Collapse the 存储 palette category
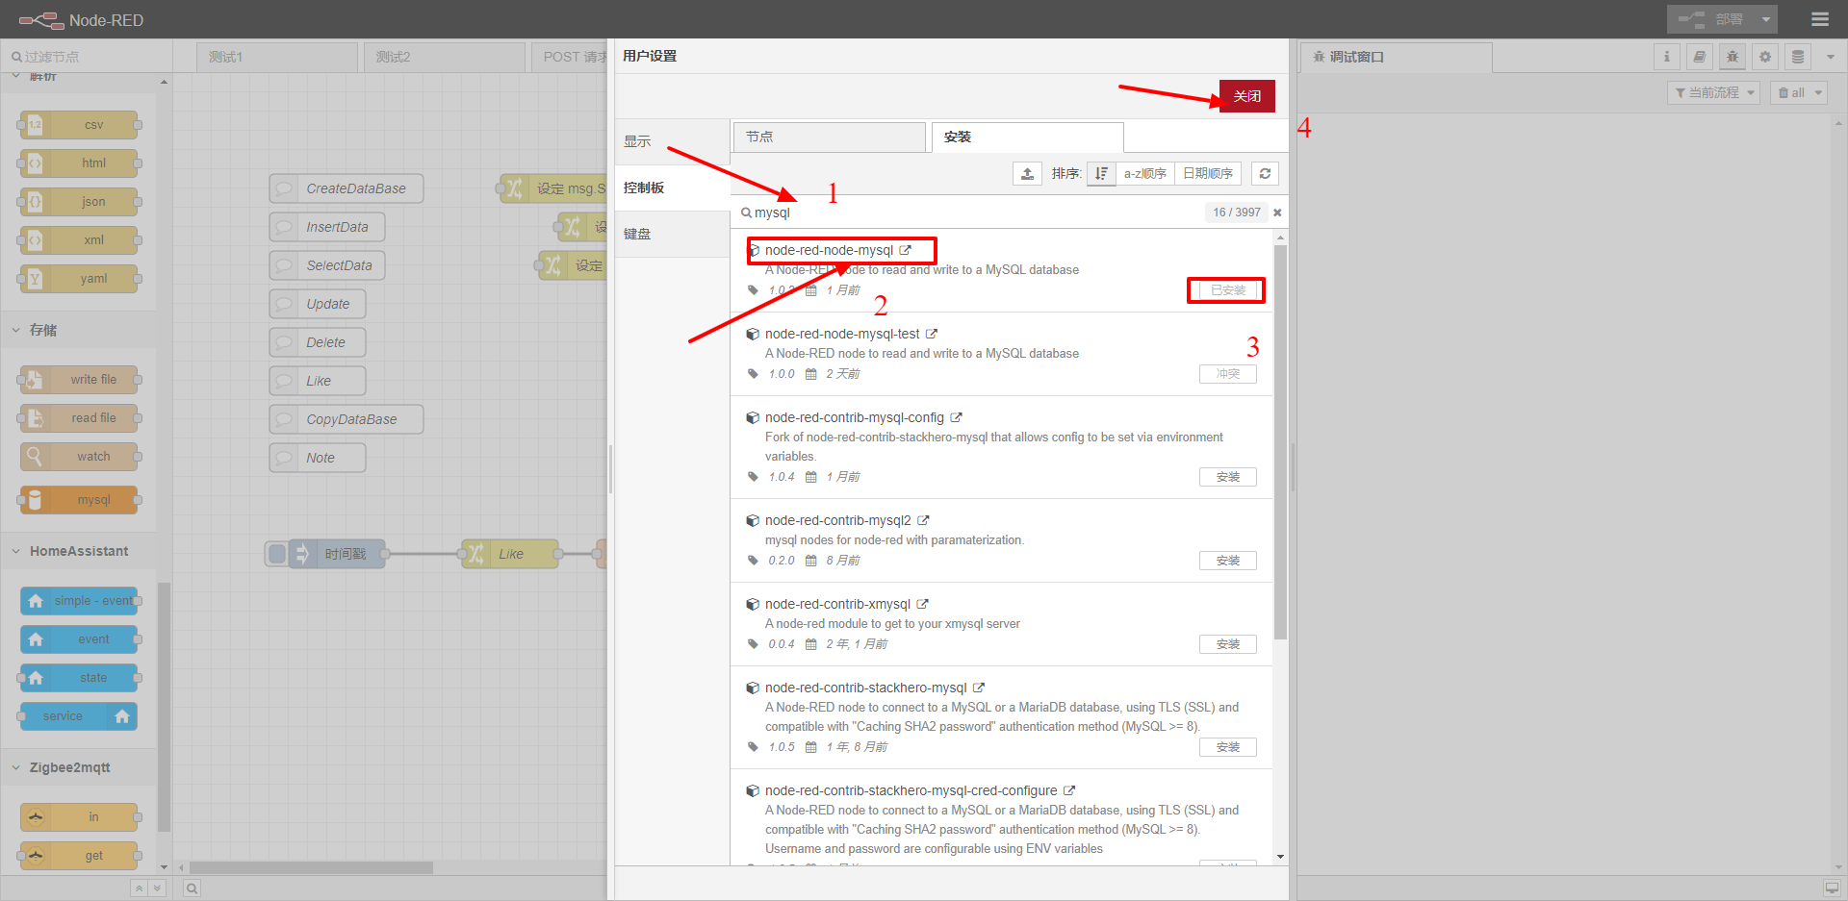This screenshot has width=1848, height=901. coord(77,330)
